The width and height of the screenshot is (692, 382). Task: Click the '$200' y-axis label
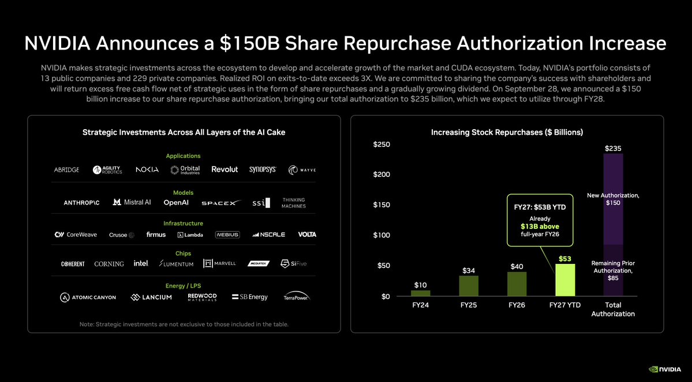click(381, 175)
